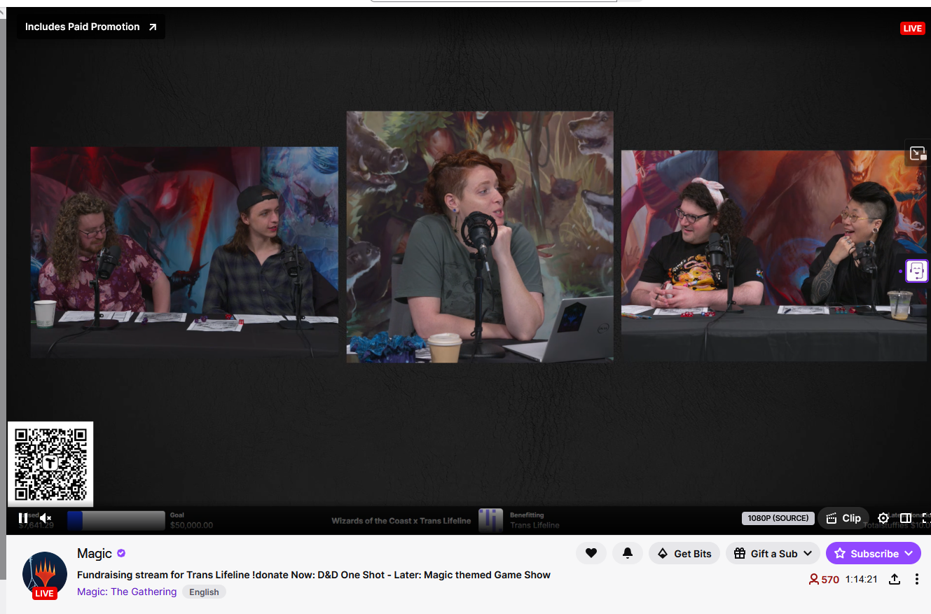
Task: Click the Get Bits button
Action: (x=684, y=553)
